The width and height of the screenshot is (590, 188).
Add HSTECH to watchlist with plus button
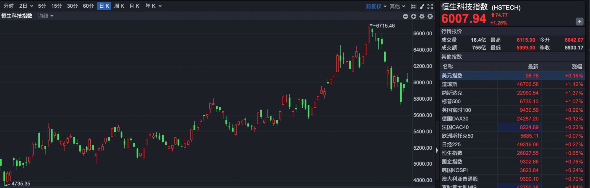(x=579, y=21)
